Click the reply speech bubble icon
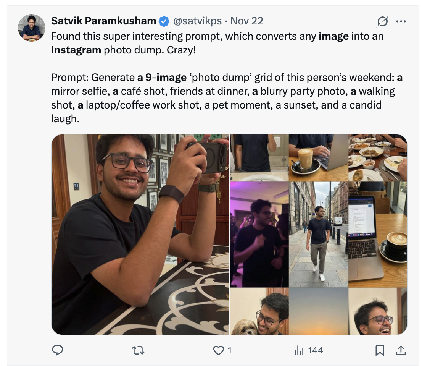Screen dimensions: 422x366 57,350
